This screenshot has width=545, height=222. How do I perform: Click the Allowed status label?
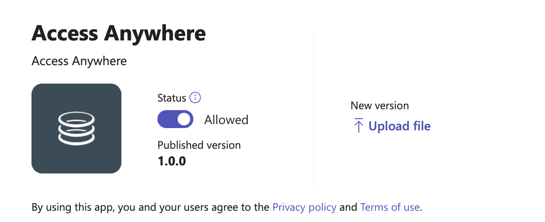[226, 120]
